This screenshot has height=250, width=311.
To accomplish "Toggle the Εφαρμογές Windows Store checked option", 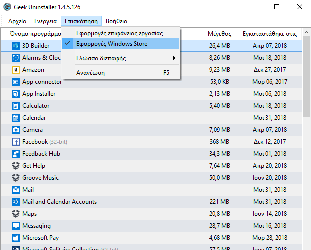I will [x=121, y=44].
